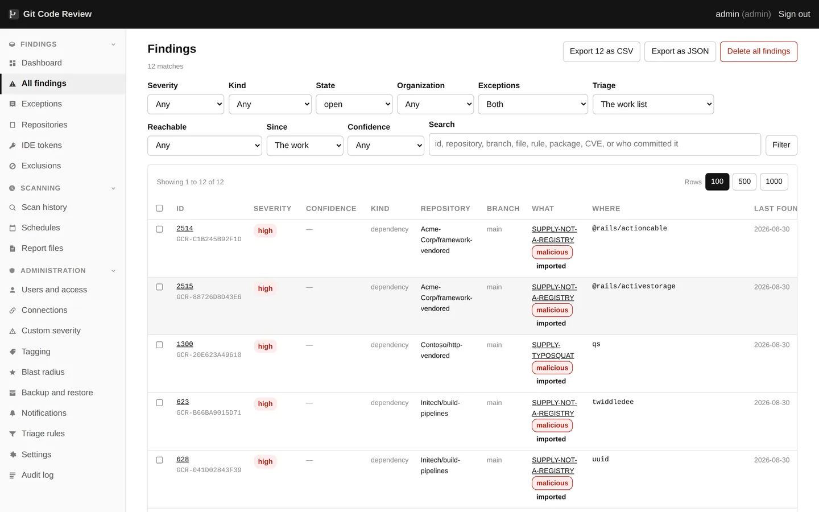Click the Blast radius star icon

[13, 373]
